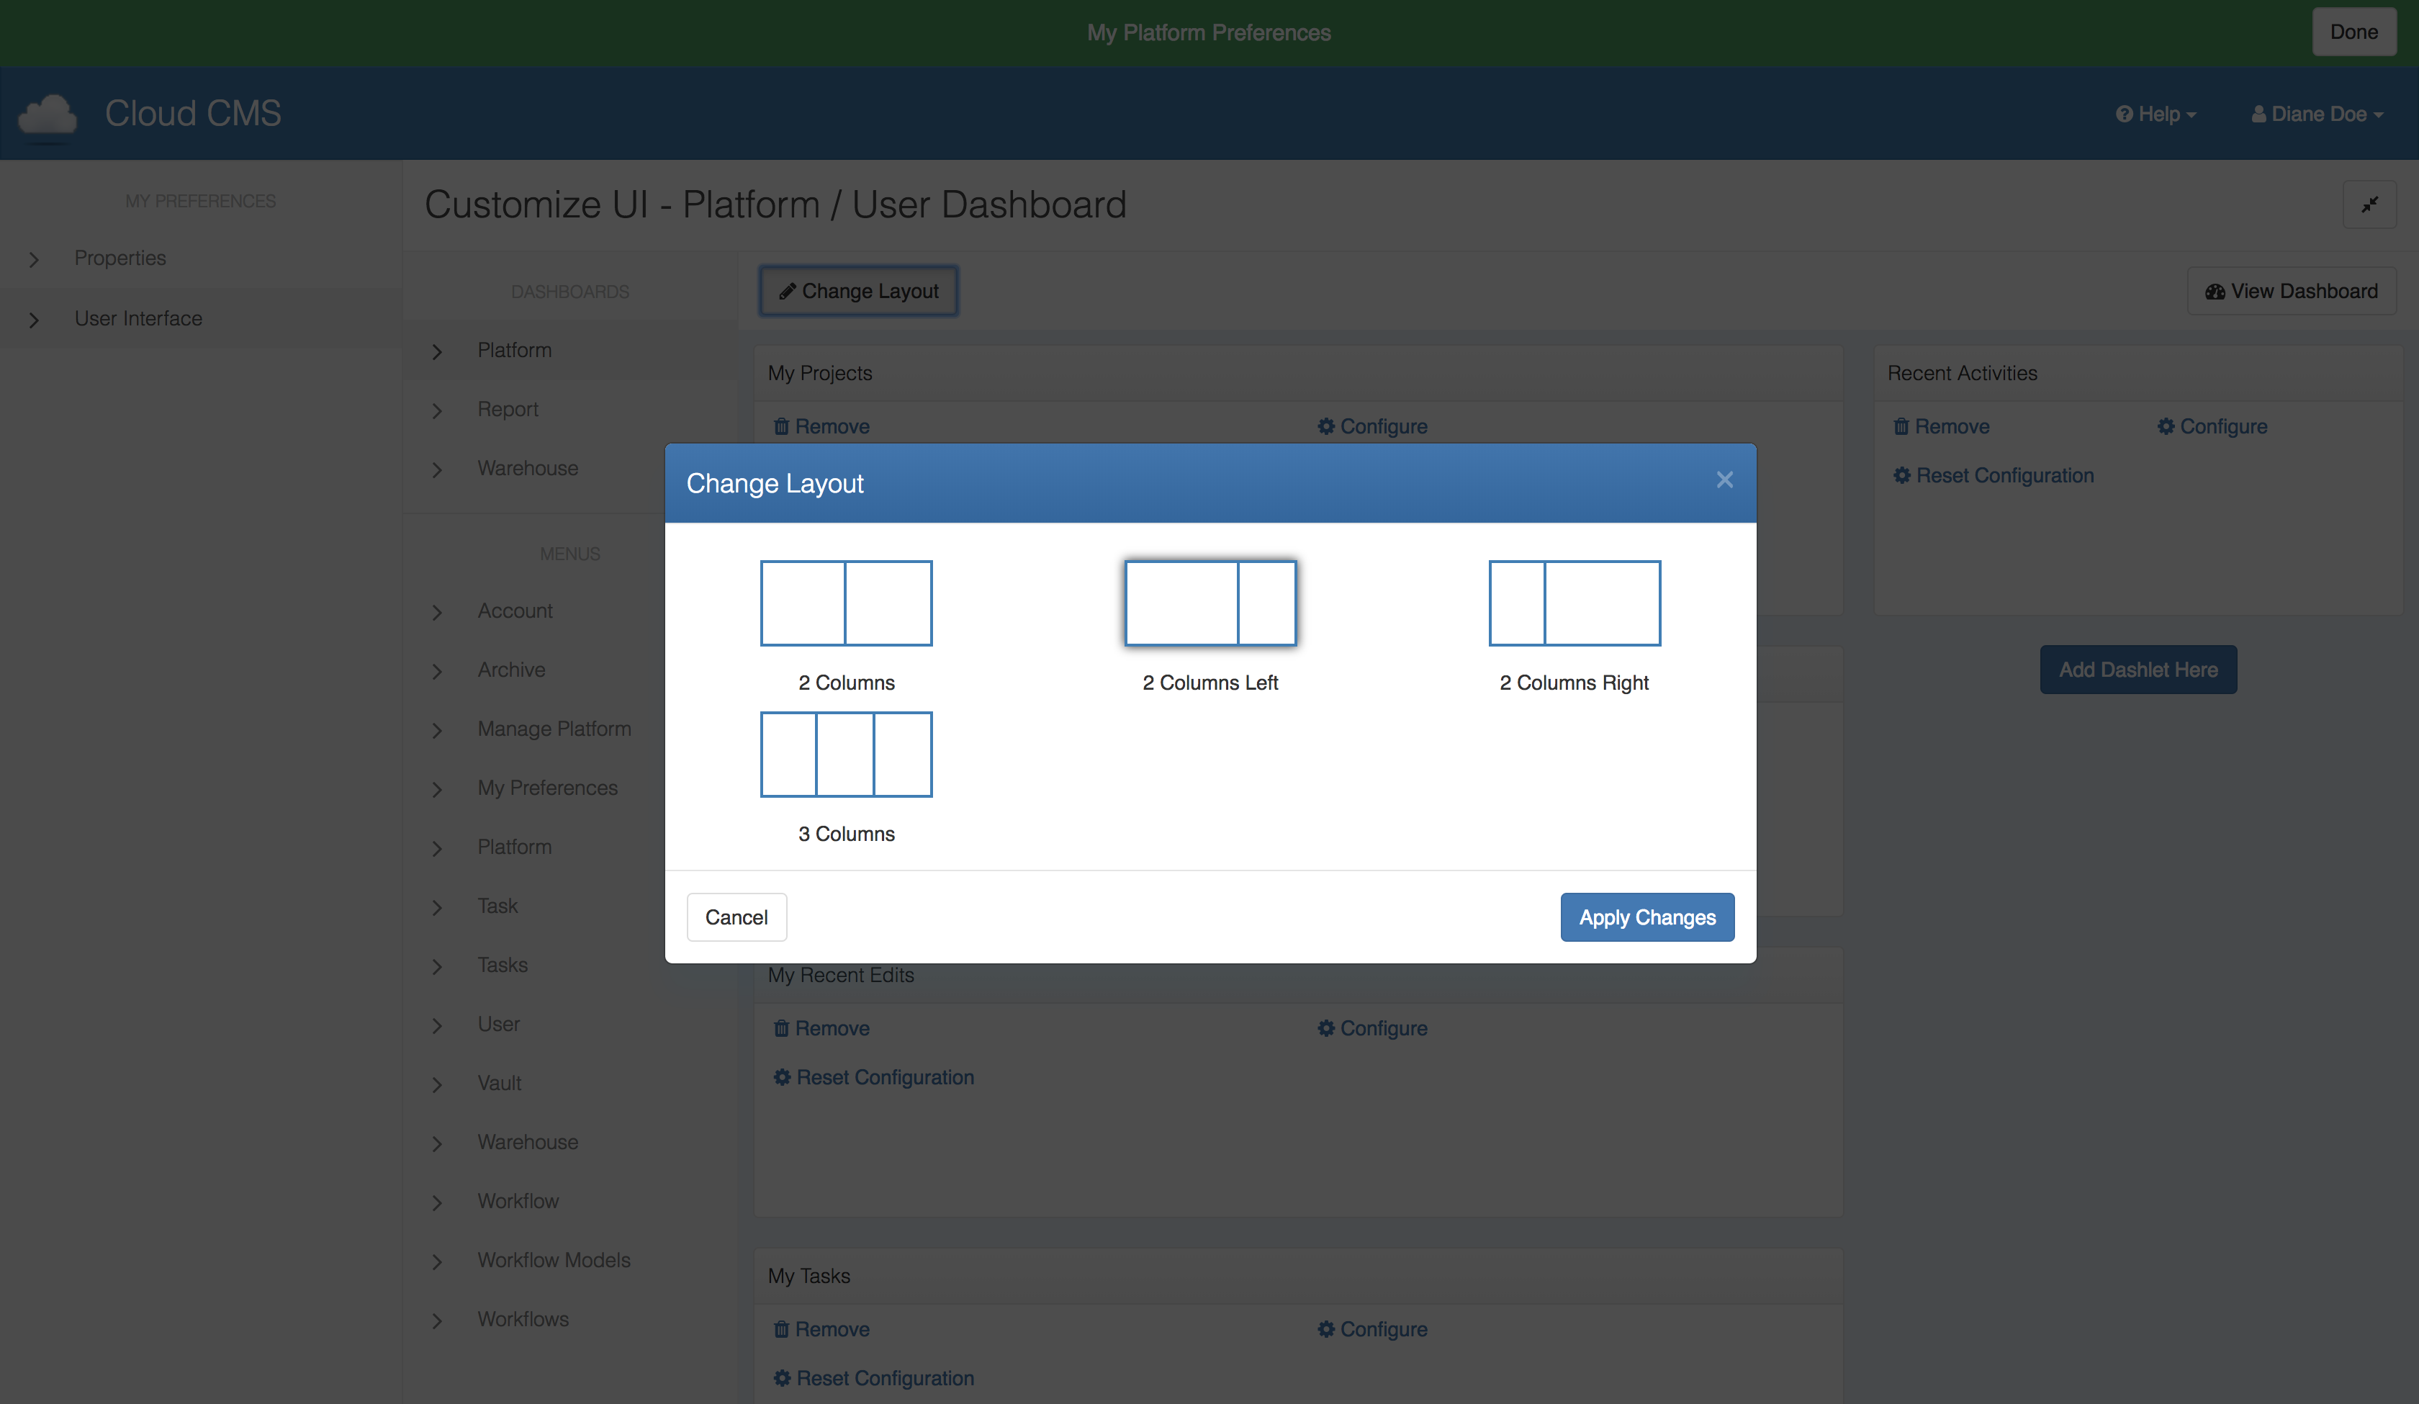The width and height of the screenshot is (2419, 1404).
Task: Click the collapse arrows icon top right
Action: [2369, 204]
